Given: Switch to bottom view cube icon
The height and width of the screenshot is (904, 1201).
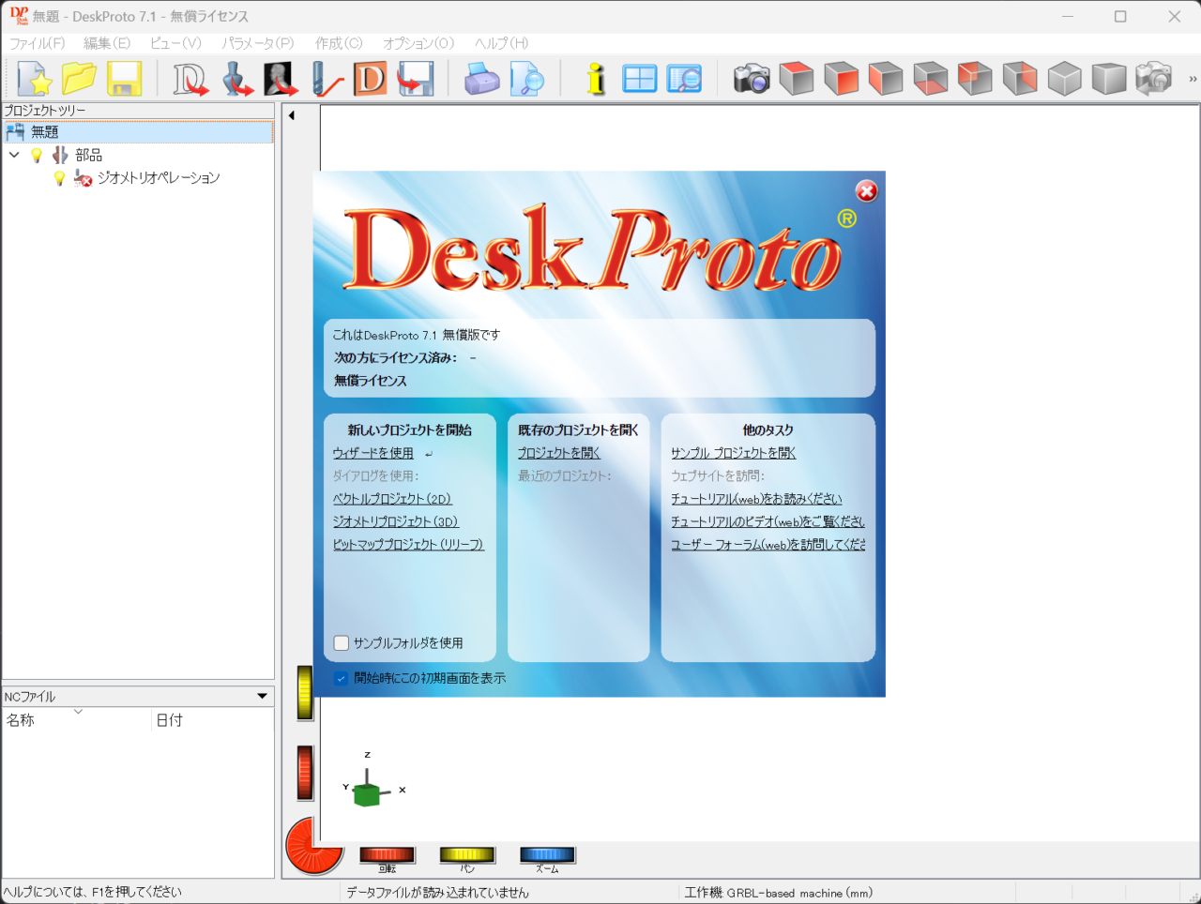Looking at the screenshot, I should (x=931, y=79).
